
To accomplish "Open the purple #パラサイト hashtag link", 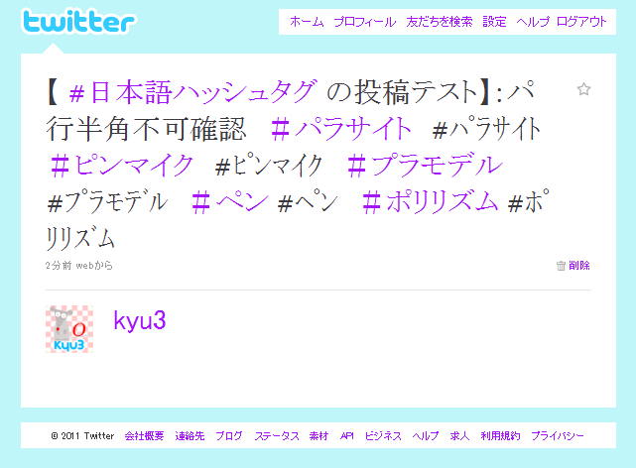I will point(340,129).
